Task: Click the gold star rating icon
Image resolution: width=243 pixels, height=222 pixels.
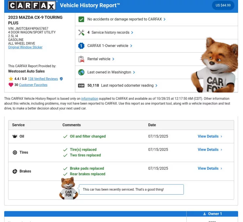Action: 11,79
